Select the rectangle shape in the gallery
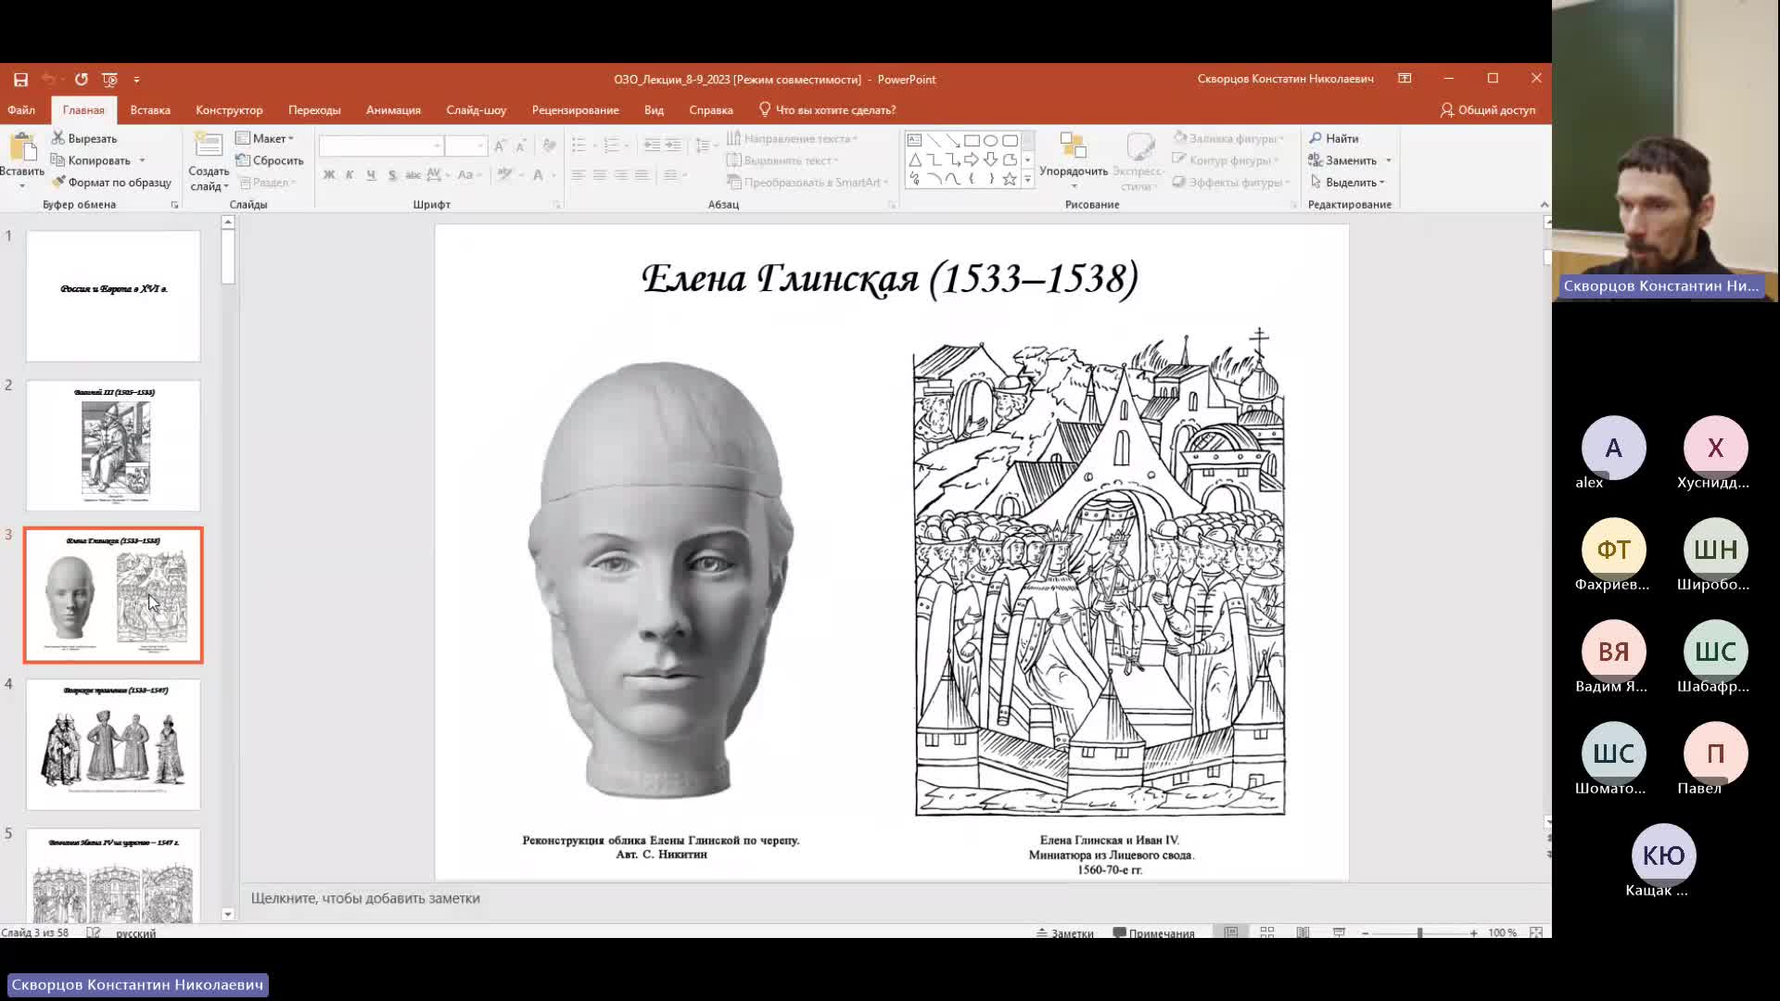The height and width of the screenshot is (1001, 1780). point(972,141)
